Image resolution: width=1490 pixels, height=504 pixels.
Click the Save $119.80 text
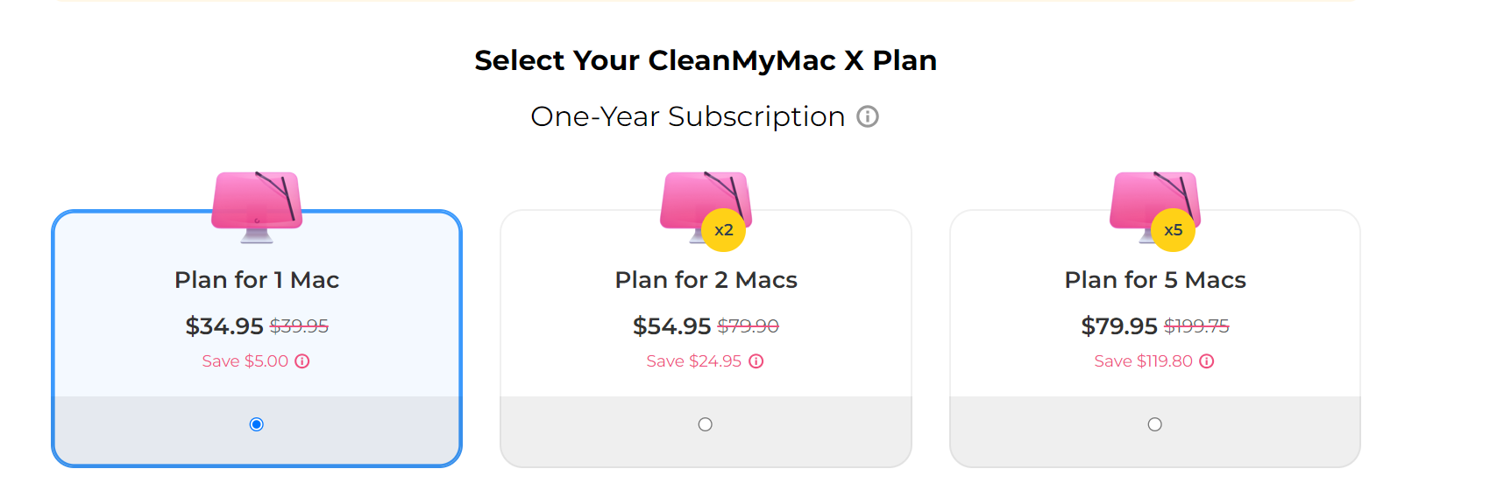(x=1143, y=361)
